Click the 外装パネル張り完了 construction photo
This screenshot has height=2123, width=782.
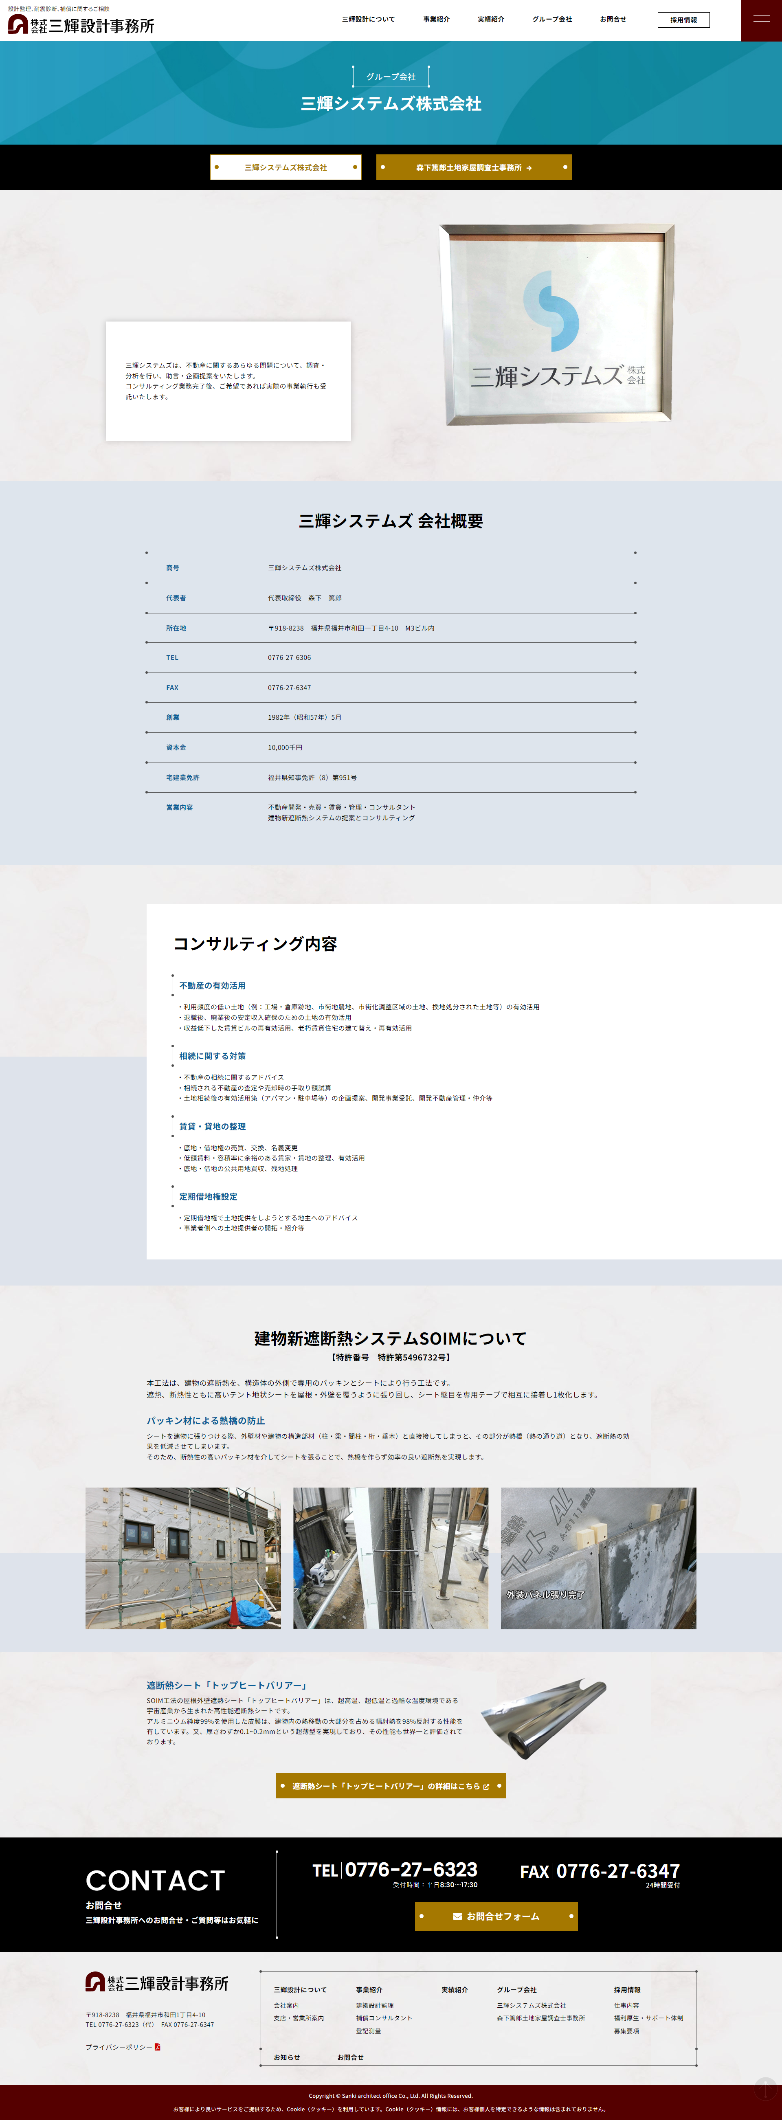598,1558
